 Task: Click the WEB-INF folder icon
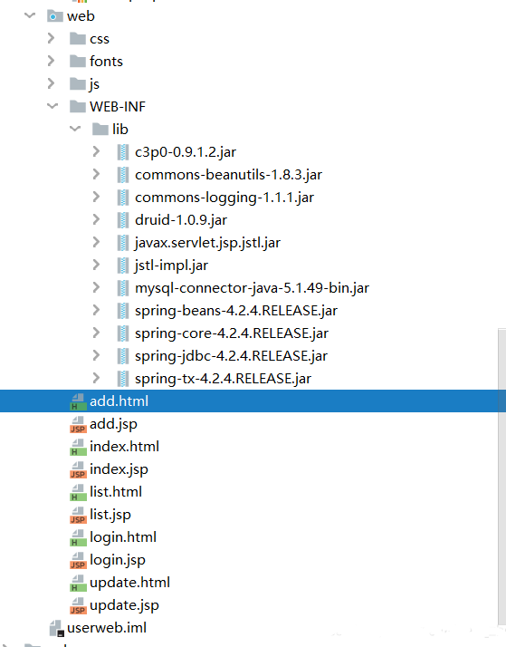pos(78,106)
